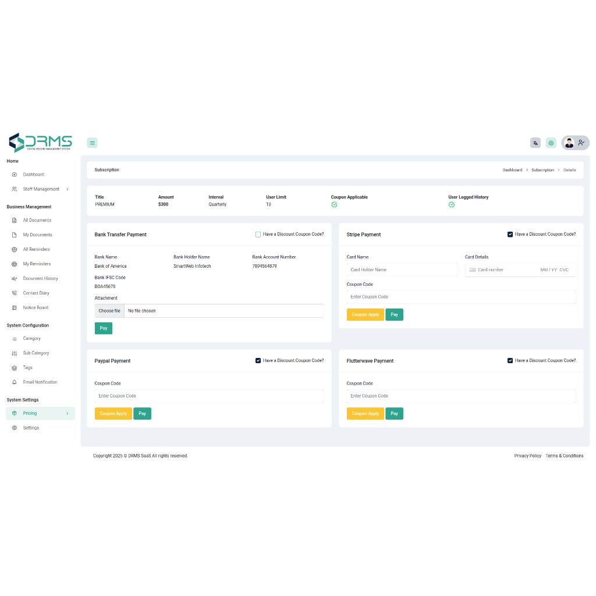Focus the Card Holder Name field
Image resolution: width=596 pixels, height=596 pixels.
click(x=402, y=270)
